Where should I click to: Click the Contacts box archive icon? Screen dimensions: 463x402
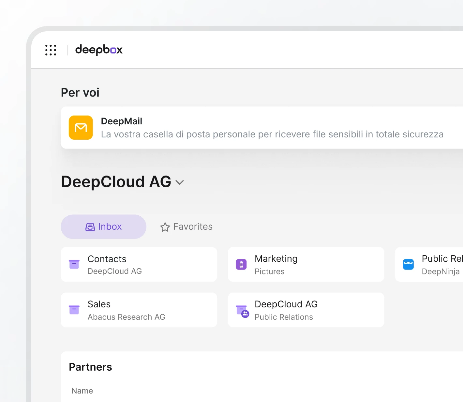74,264
